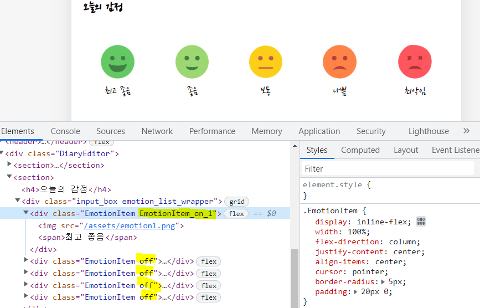This screenshot has height=308, width=480.
Task: Open the Security tab
Action: pos(371,131)
